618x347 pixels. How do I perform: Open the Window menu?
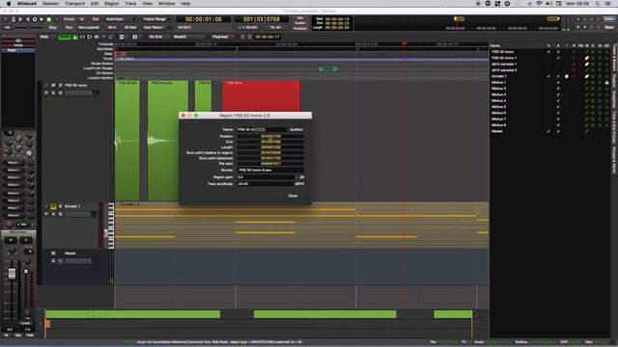coord(166,4)
